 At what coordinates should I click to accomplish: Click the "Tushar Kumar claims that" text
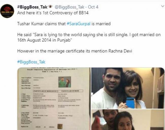click(41, 24)
